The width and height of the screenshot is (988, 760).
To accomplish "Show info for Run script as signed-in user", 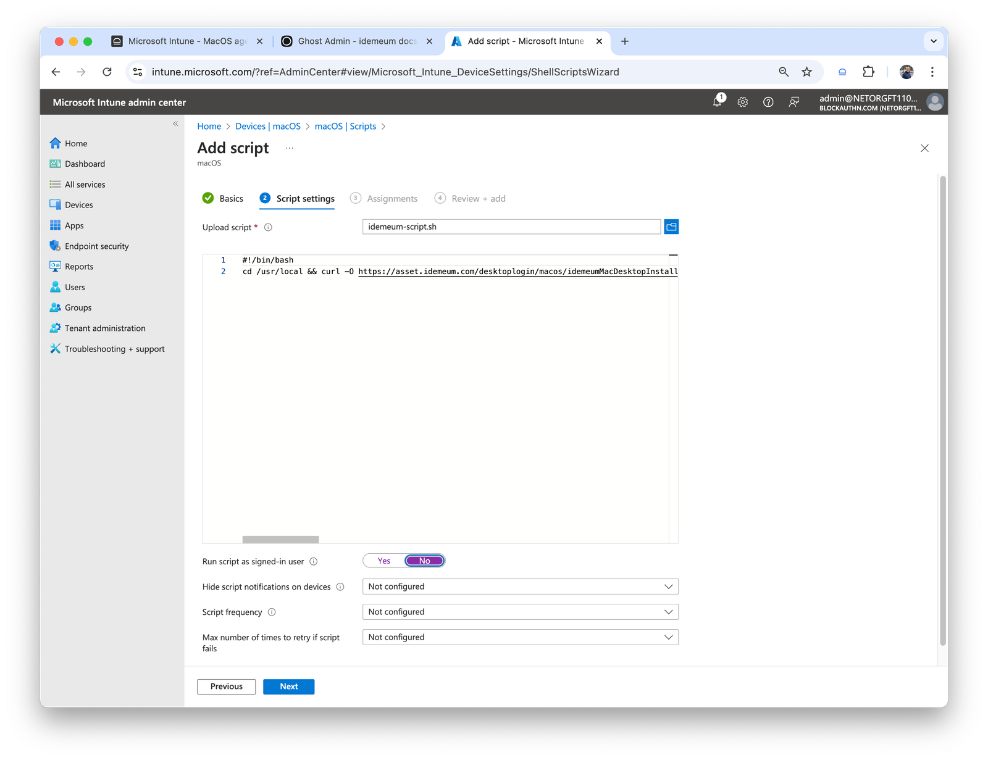I will point(313,561).
